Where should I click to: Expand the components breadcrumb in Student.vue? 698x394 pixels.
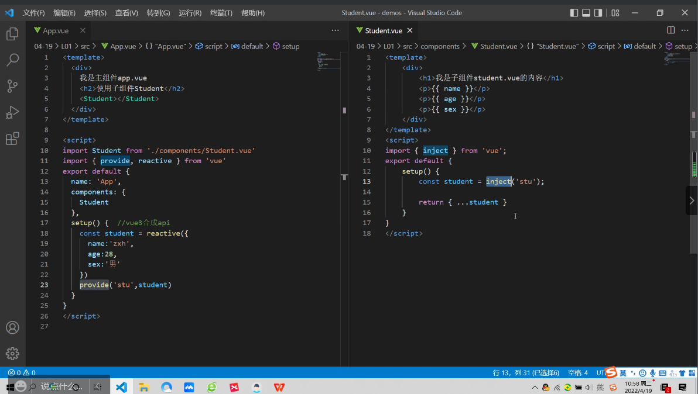click(x=440, y=46)
